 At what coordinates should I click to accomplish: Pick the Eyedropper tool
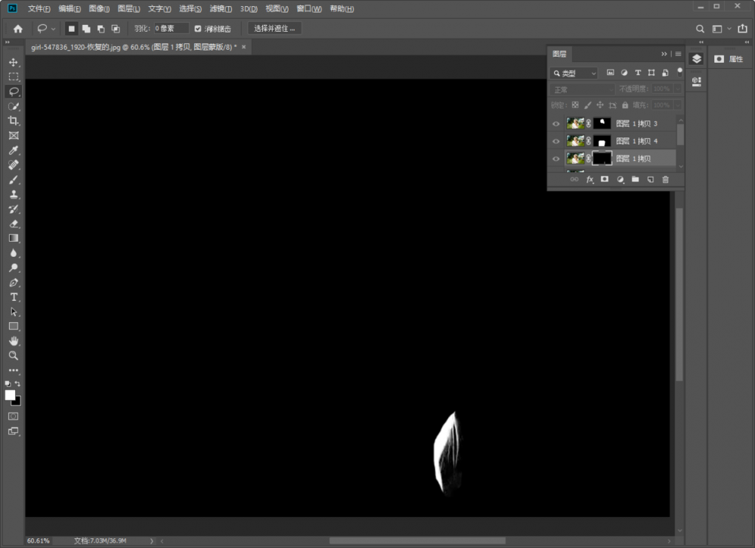(14, 150)
